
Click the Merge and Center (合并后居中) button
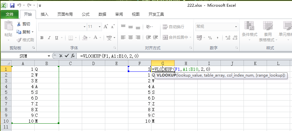(176, 37)
